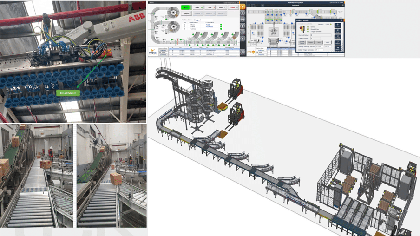Click RESET button in Camera Setting dialog
Viewport: 420px width, 236px height.
338,43
